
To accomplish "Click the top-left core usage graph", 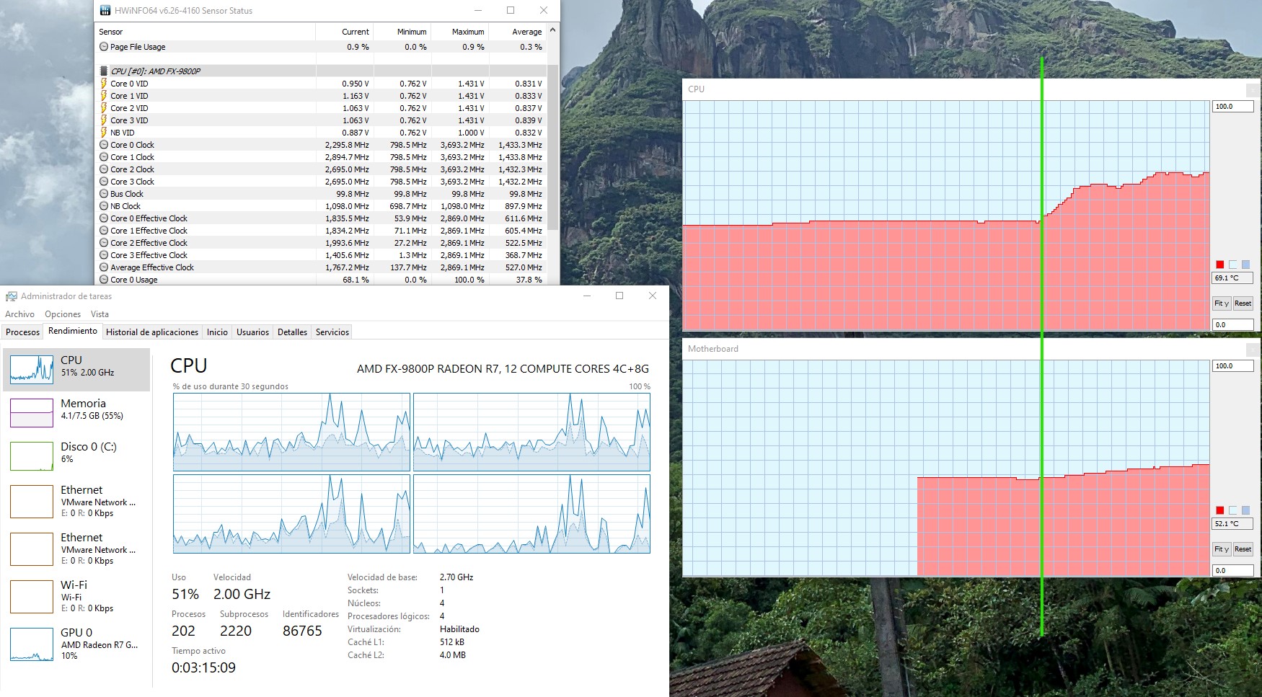I will click(292, 432).
